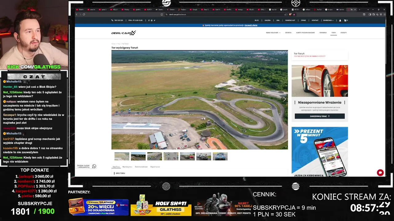
Task: Click the CaseBug partner banner
Action: coord(98,207)
